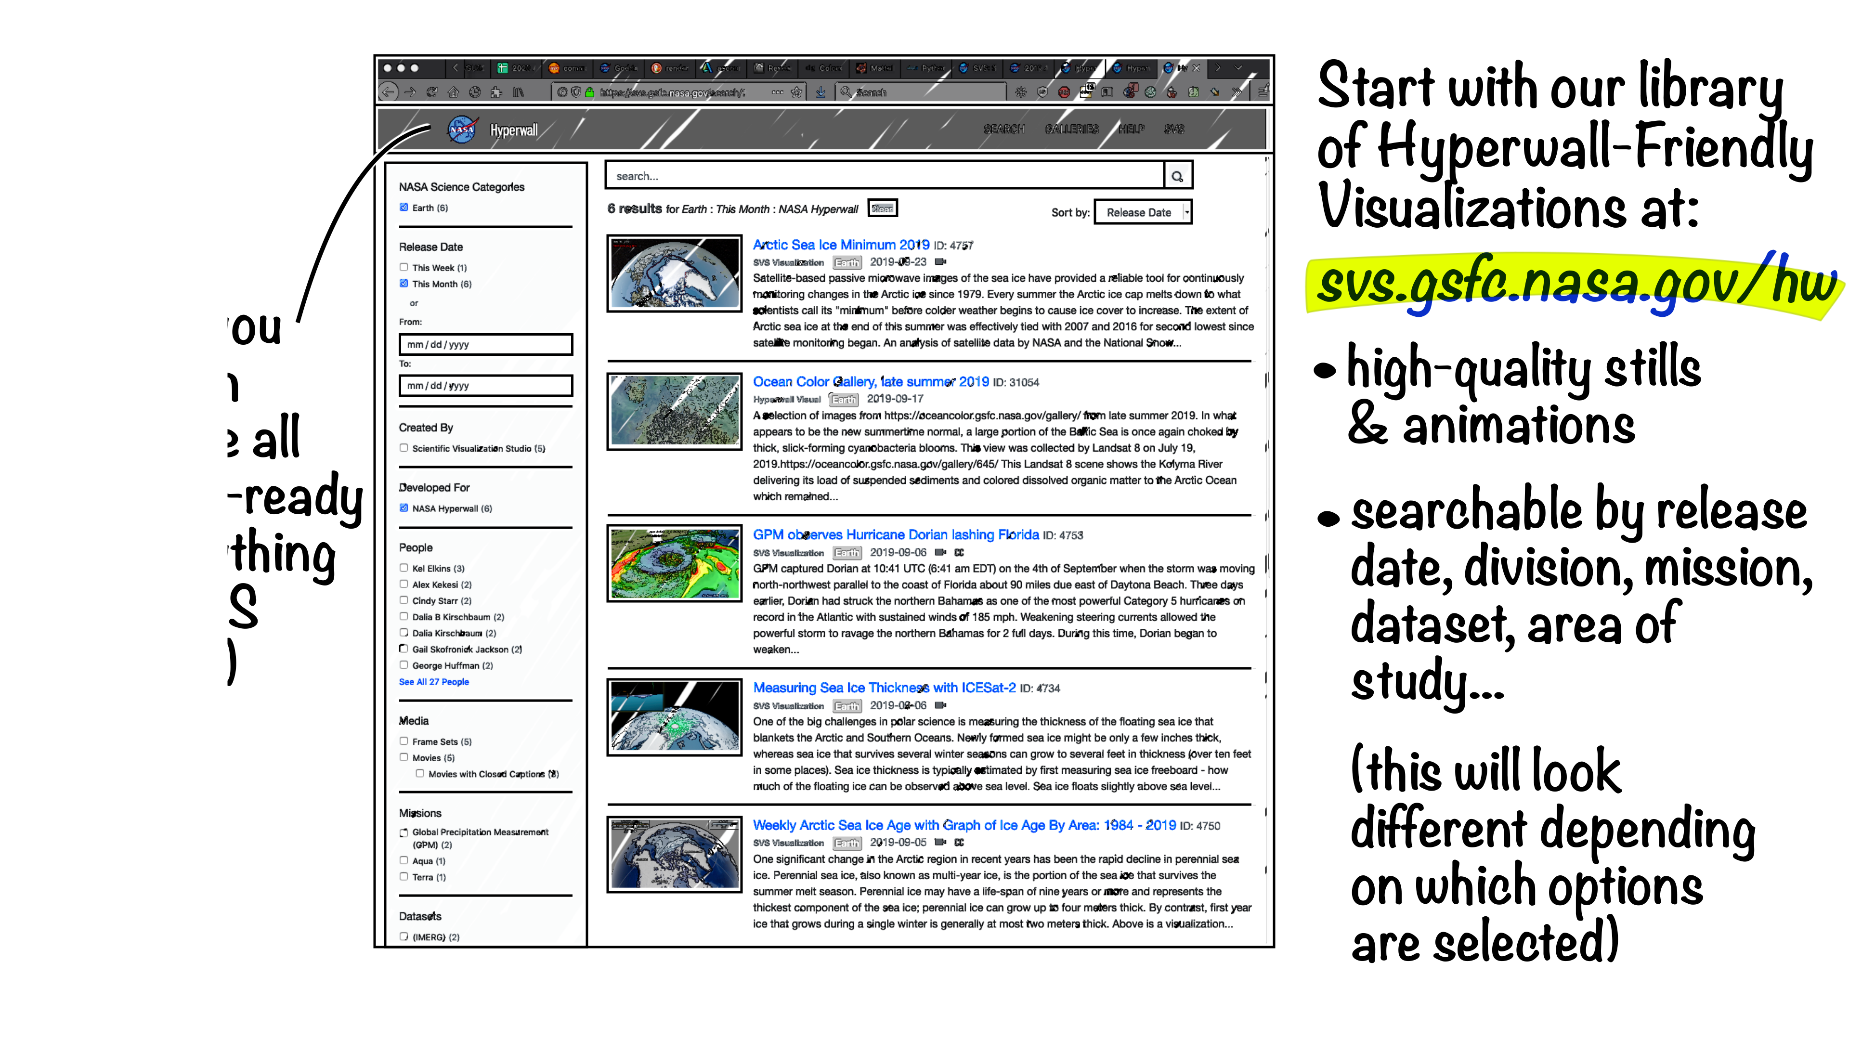Viewport: 1849px width, 1040px height.
Task: Open the downloads arrow icon
Action: tap(820, 92)
